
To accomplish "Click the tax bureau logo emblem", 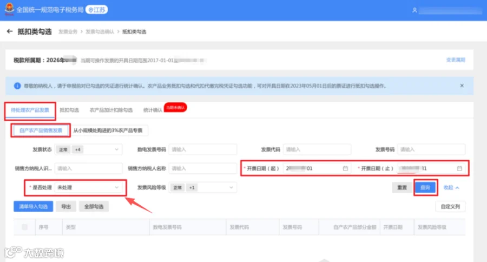I will 9,9.
